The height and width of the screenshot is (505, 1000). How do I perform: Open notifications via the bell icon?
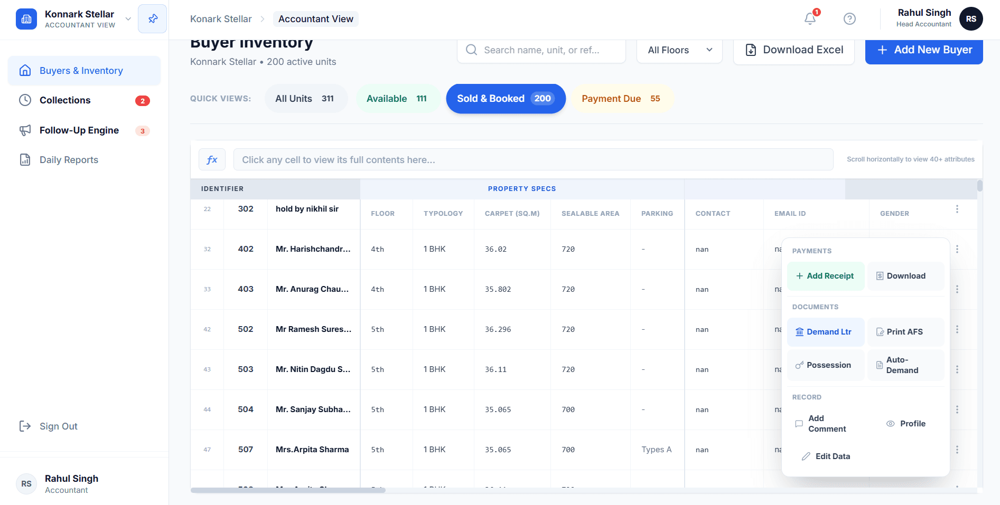tap(809, 18)
